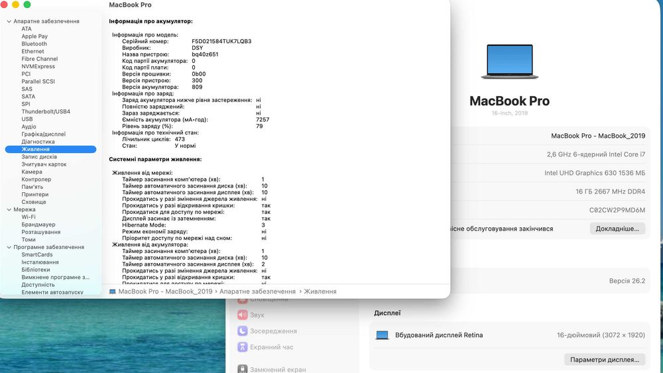The image size is (663, 373).
Task: Click the Hibernate Mode value 3
Action: click(263, 225)
